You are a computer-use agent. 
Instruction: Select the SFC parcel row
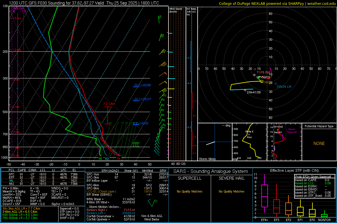click(43, 174)
